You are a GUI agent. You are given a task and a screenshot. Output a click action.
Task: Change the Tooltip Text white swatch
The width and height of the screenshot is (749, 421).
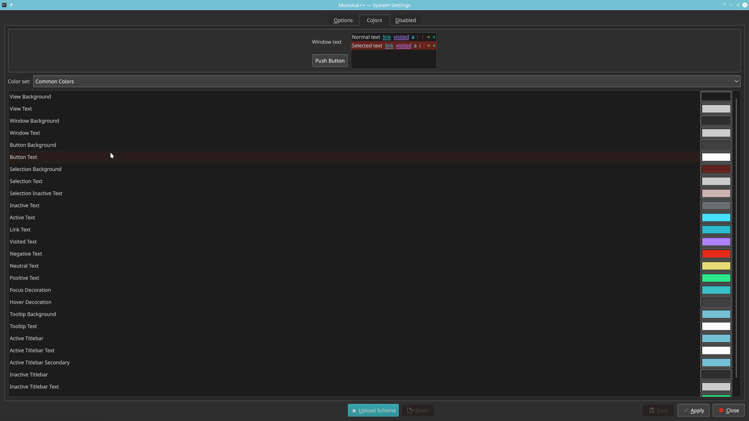point(716,326)
